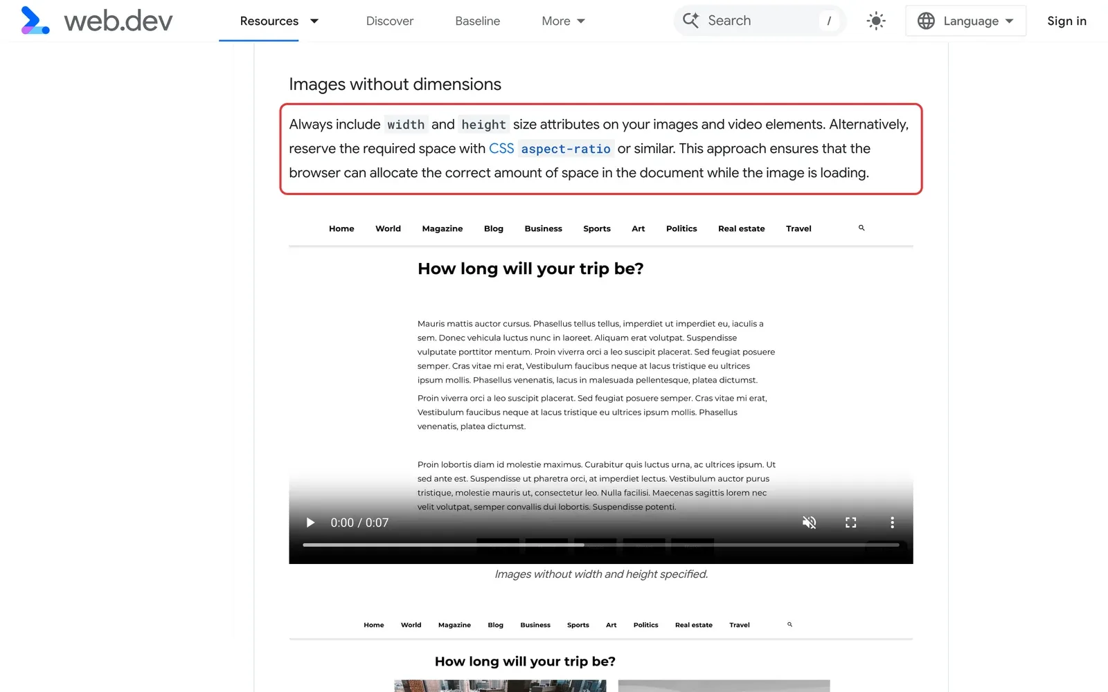This screenshot has height=692, width=1108.
Task: Play the first video
Action: pos(310,522)
